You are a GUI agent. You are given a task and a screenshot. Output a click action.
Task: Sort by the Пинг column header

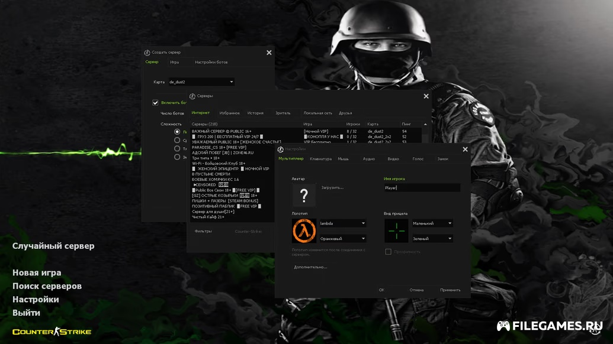click(x=406, y=124)
